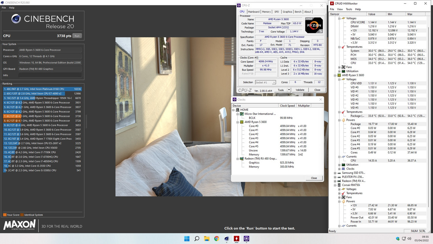
Task: Click Fans icon under Corsair RM750i
Action: click(x=343, y=197)
